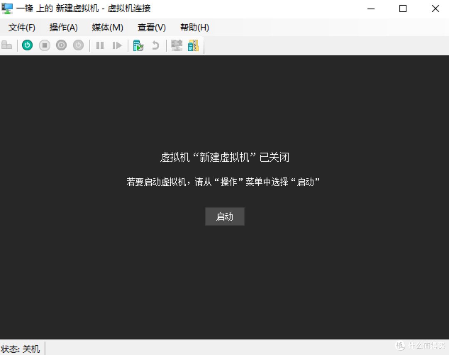Click the Ctrl+Alt+Del toolbar icon
This screenshot has height=355, width=449.
tap(7, 45)
